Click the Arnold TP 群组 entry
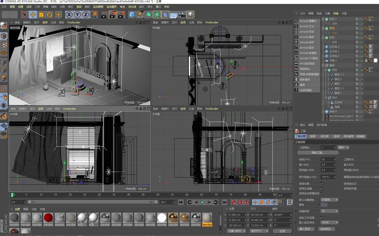 pos(307,58)
